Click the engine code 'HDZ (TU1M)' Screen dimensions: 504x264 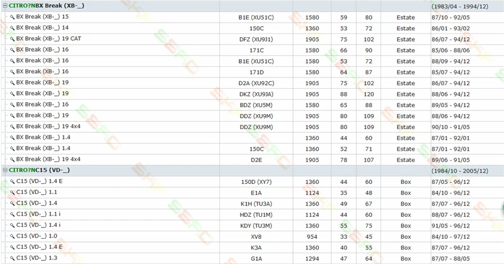tap(256, 215)
